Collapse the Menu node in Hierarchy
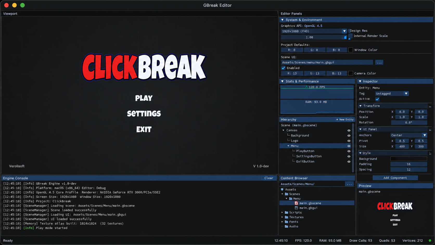Image resolution: width=435 pixels, height=245 pixels. point(288,146)
